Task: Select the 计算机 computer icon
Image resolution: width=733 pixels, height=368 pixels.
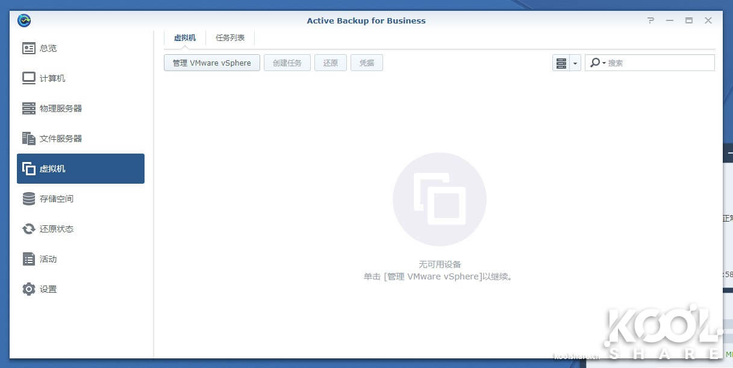Action: [29, 78]
